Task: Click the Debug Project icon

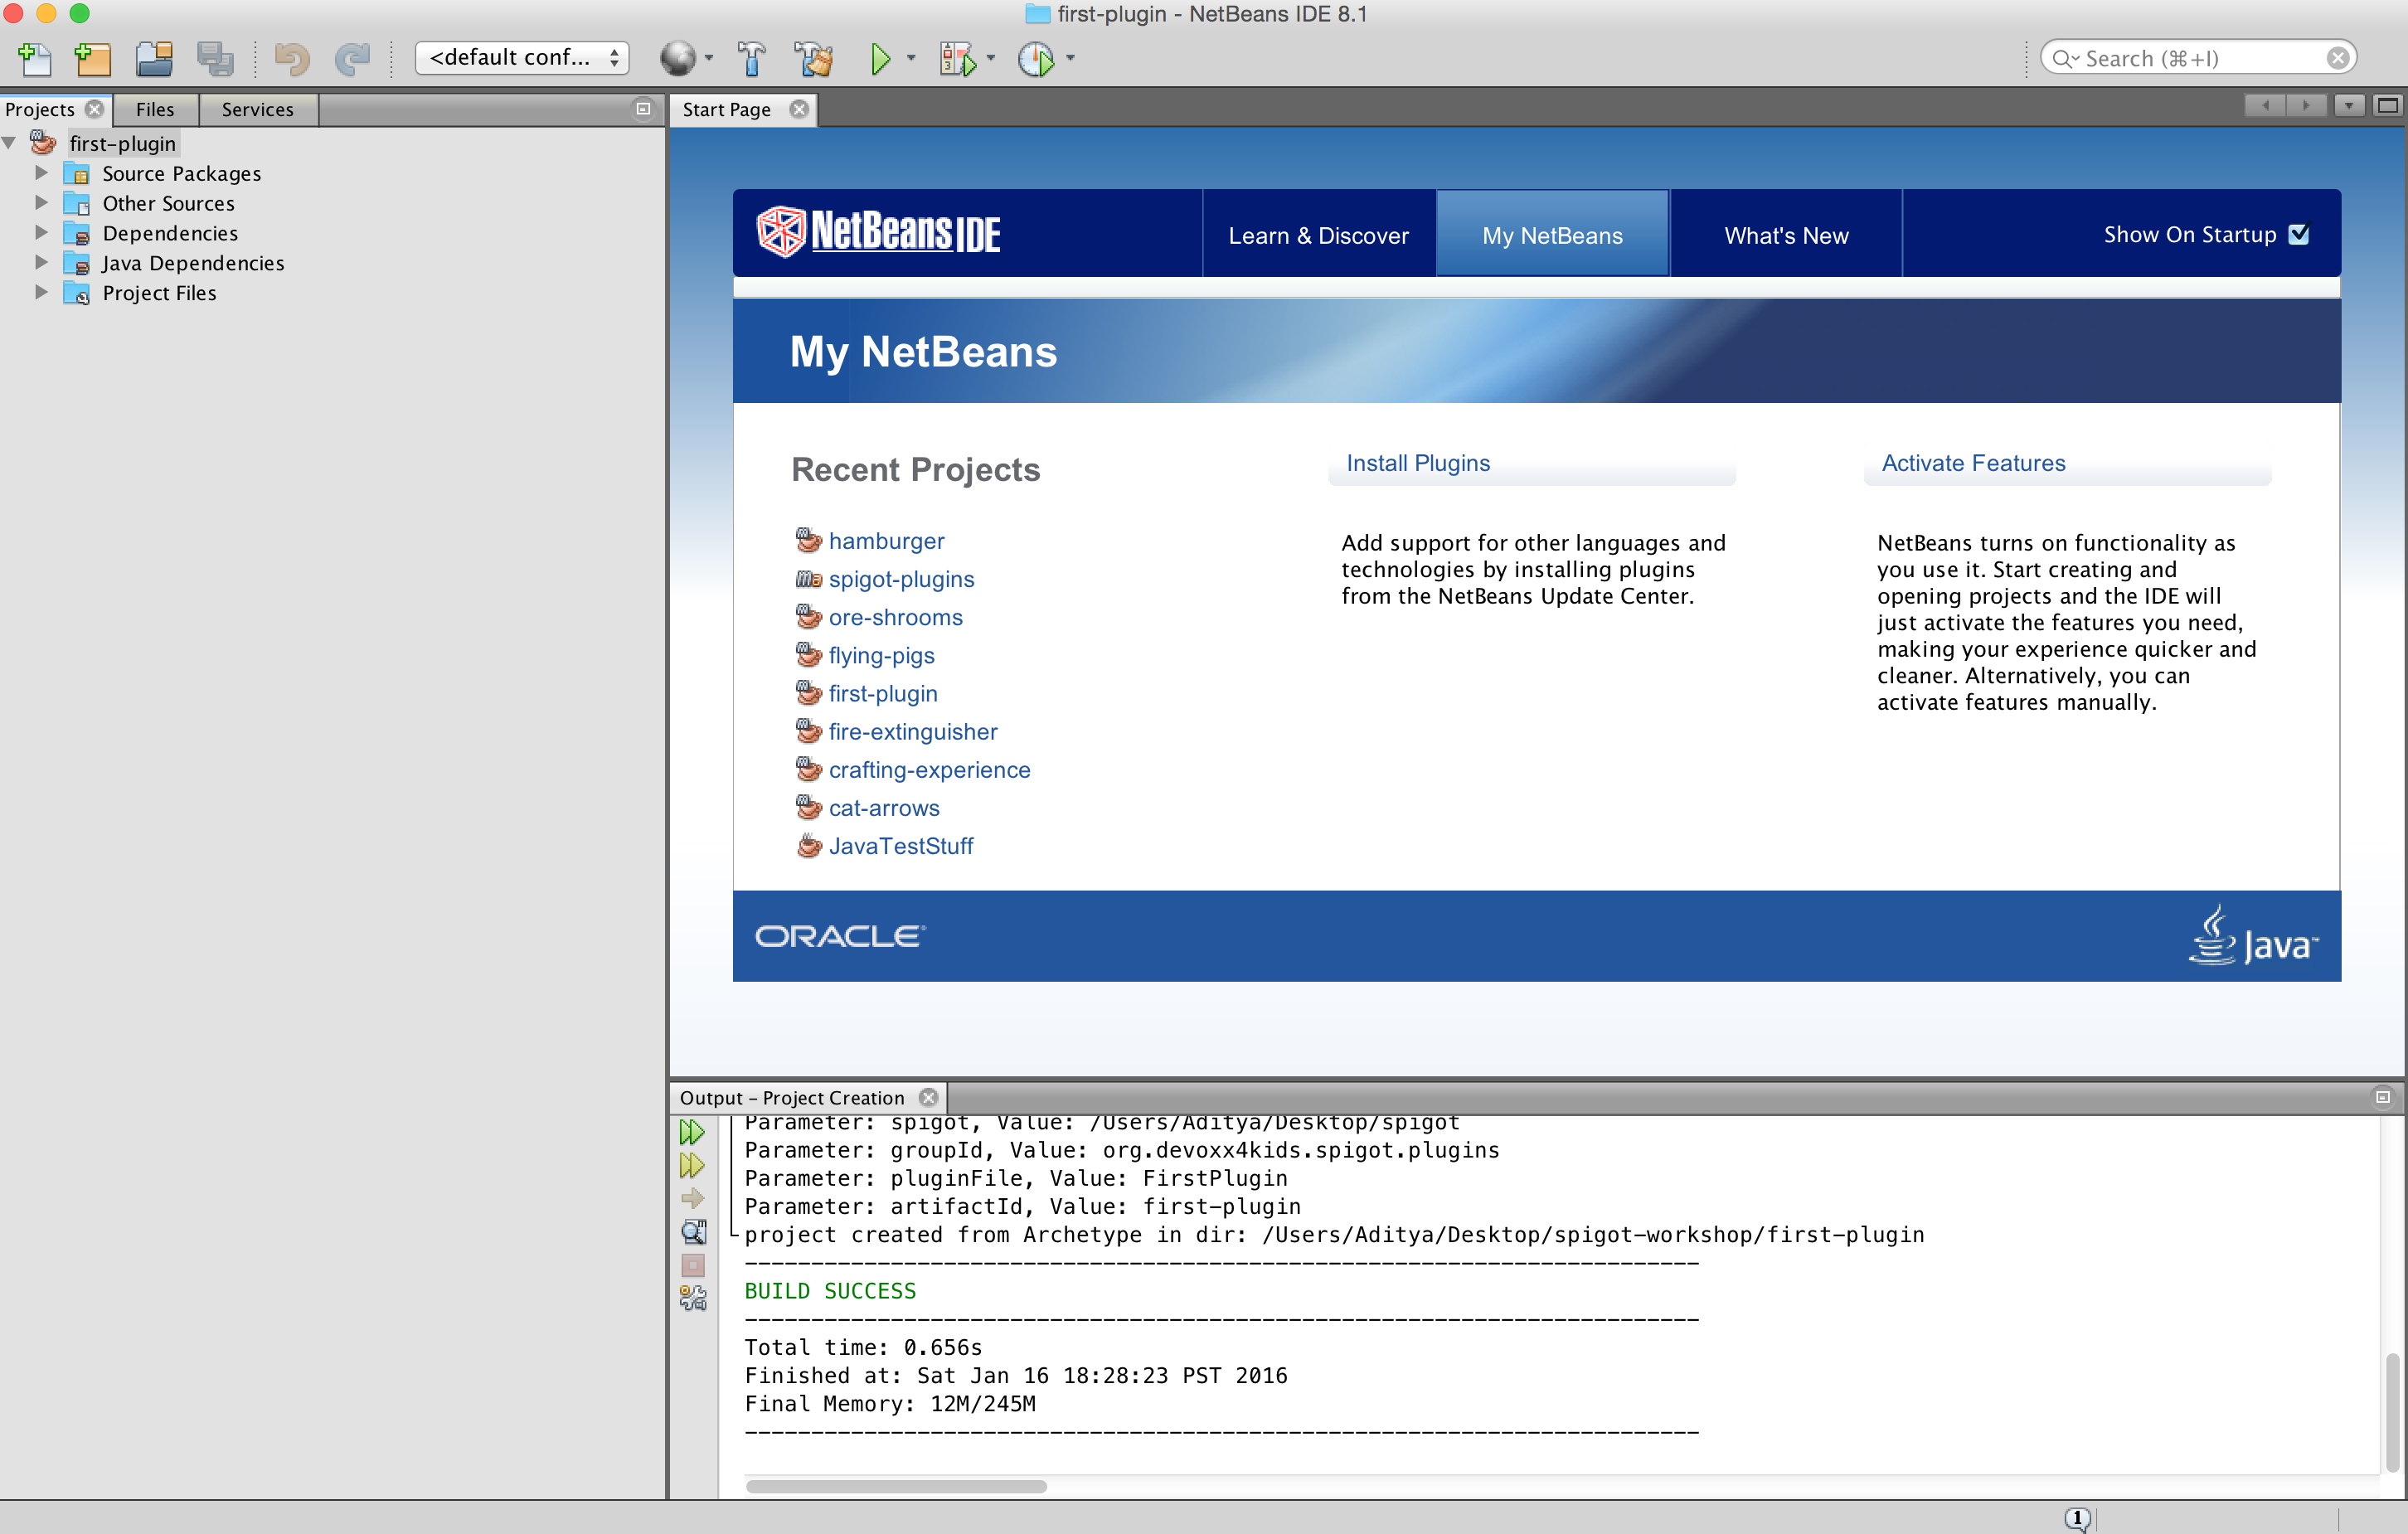Action: pyautogui.click(x=958, y=59)
